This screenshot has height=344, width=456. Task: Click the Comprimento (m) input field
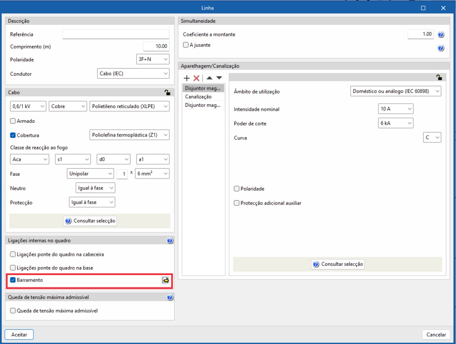click(156, 46)
